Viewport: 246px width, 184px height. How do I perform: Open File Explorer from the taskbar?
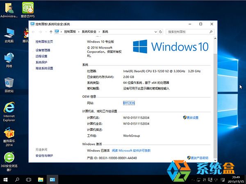41,179
